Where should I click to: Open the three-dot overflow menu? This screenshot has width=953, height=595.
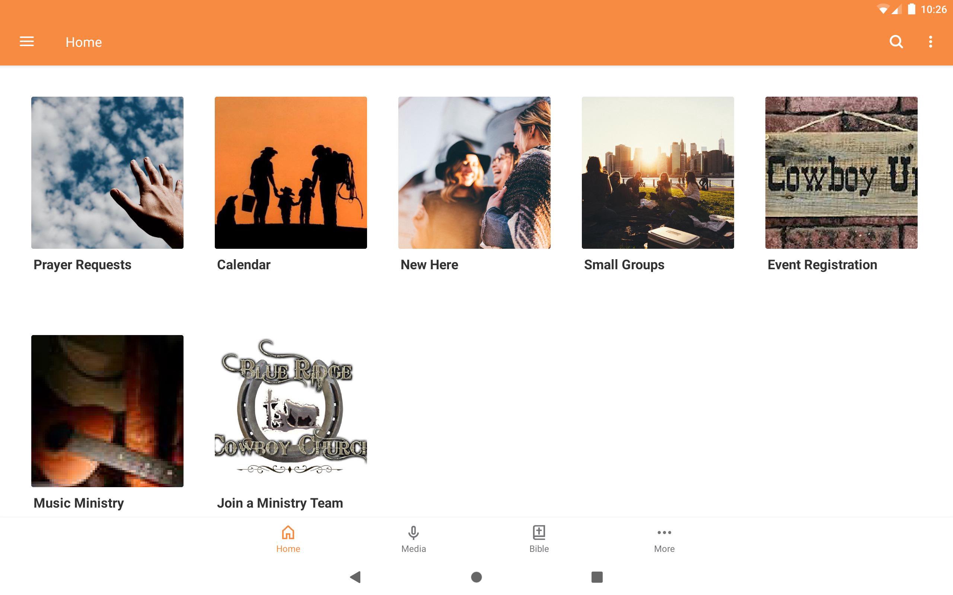tap(930, 42)
